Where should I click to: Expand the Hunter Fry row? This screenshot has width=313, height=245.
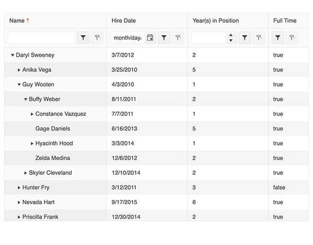tap(19, 188)
